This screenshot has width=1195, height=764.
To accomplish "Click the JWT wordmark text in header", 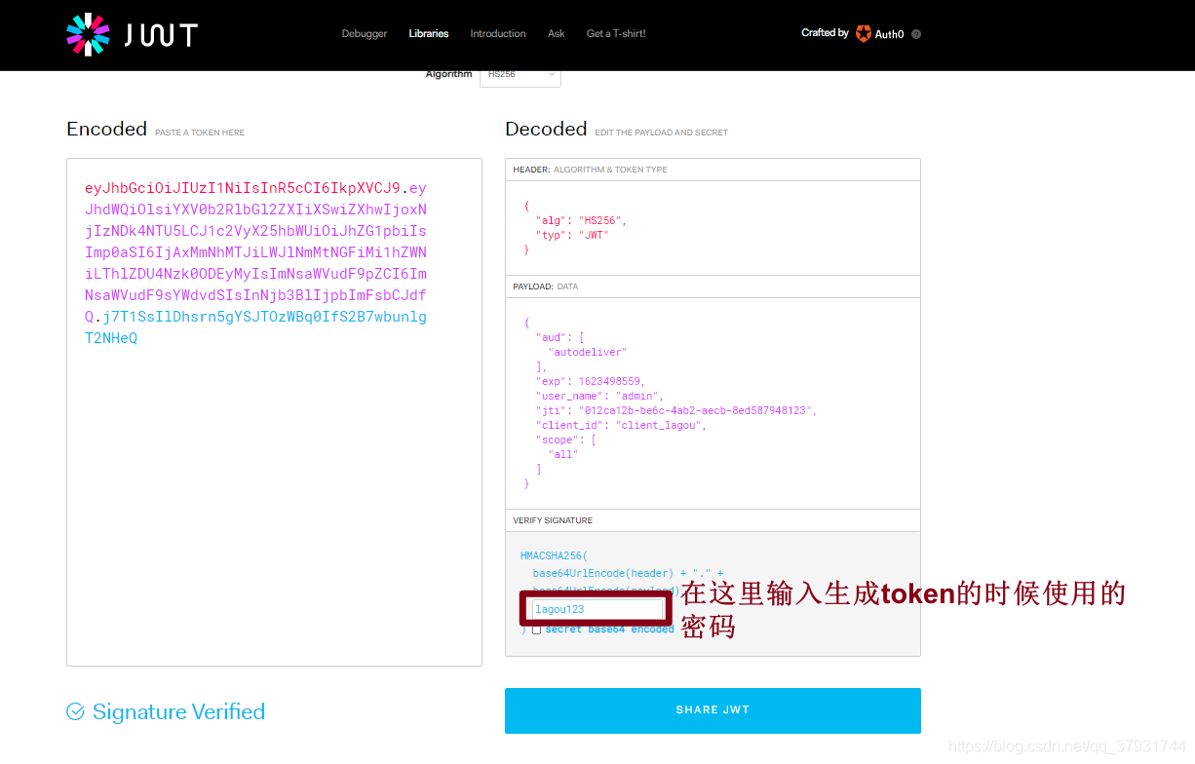I will (161, 36).
